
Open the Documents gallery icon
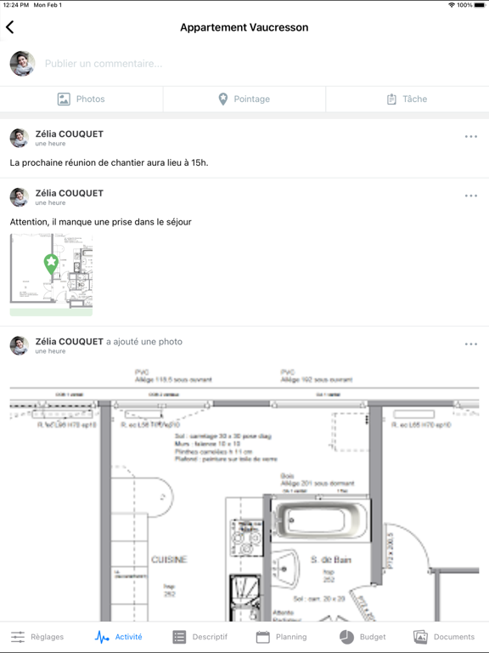coord(420,637)
